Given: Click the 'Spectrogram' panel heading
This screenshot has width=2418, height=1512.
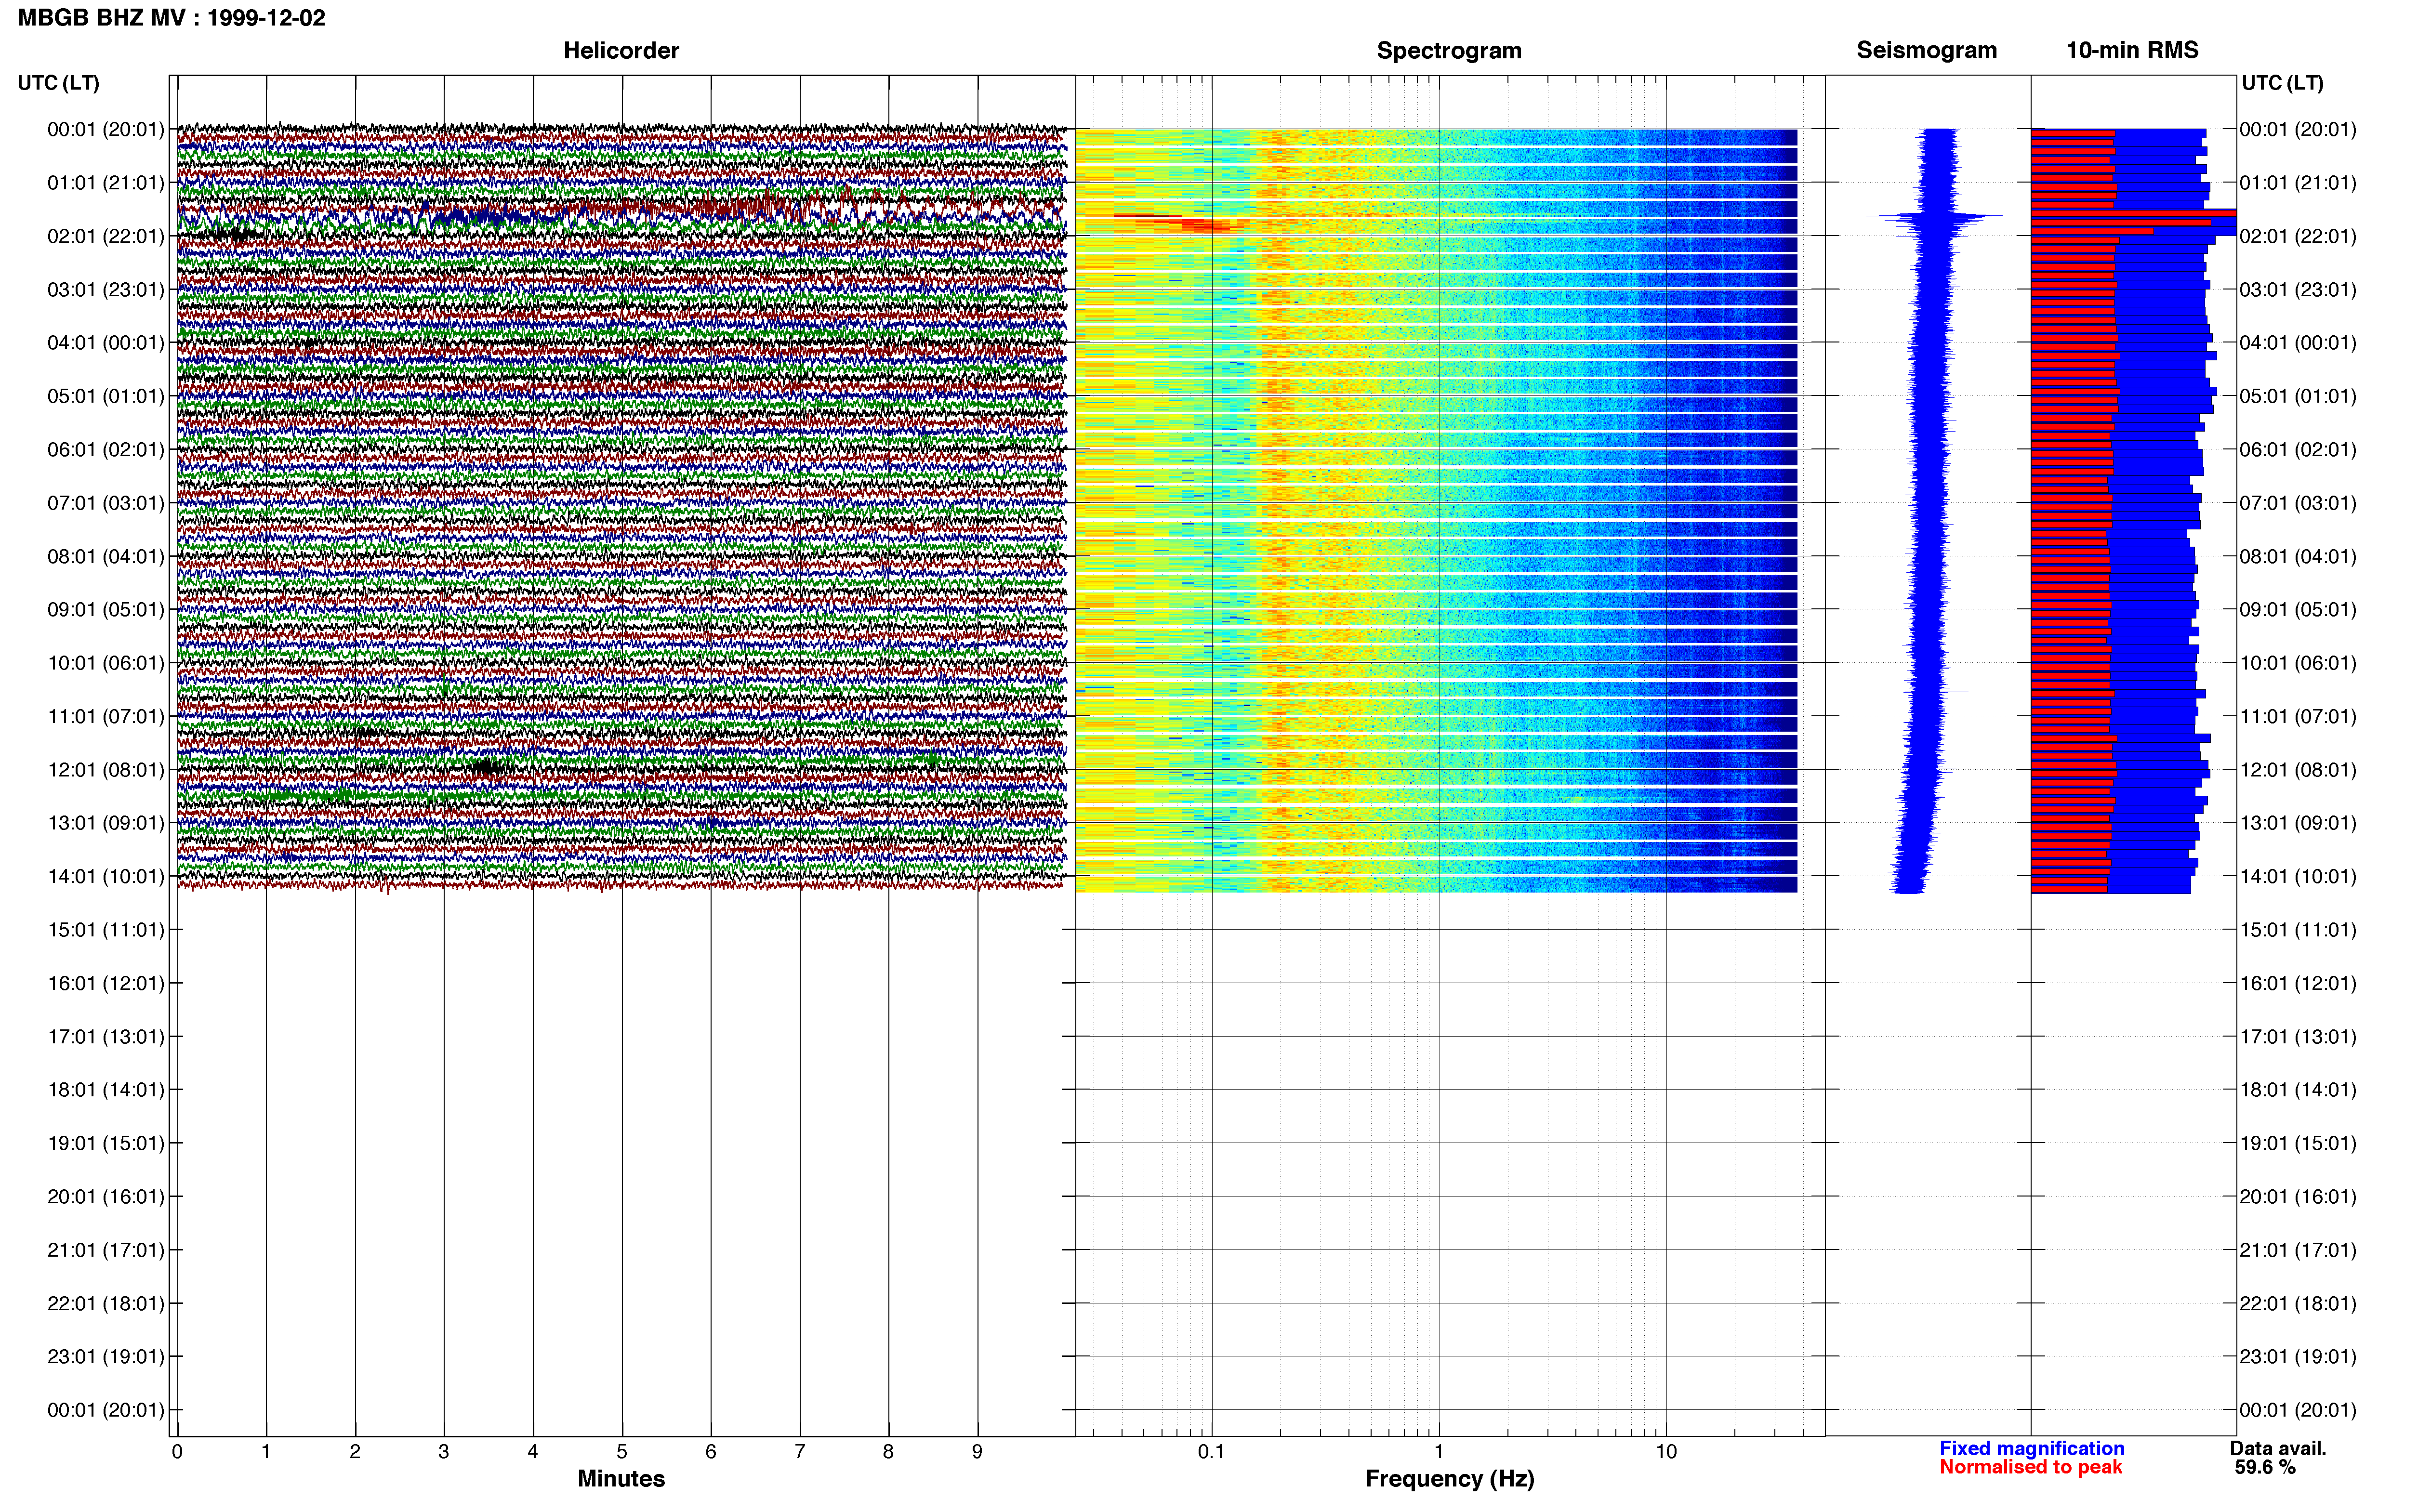Looking at the screenshot, I should [1449, 50].
